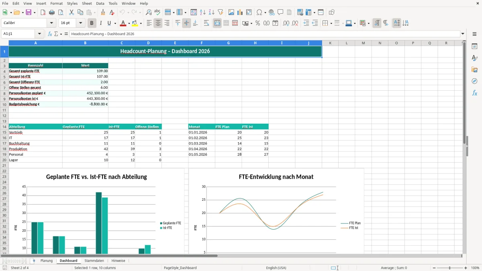Toggle left-to-right text direction
The width and height of the screenshot is (482, 271).
point(377,23)
